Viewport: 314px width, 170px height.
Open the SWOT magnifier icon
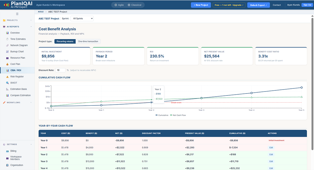pos(7,83)
